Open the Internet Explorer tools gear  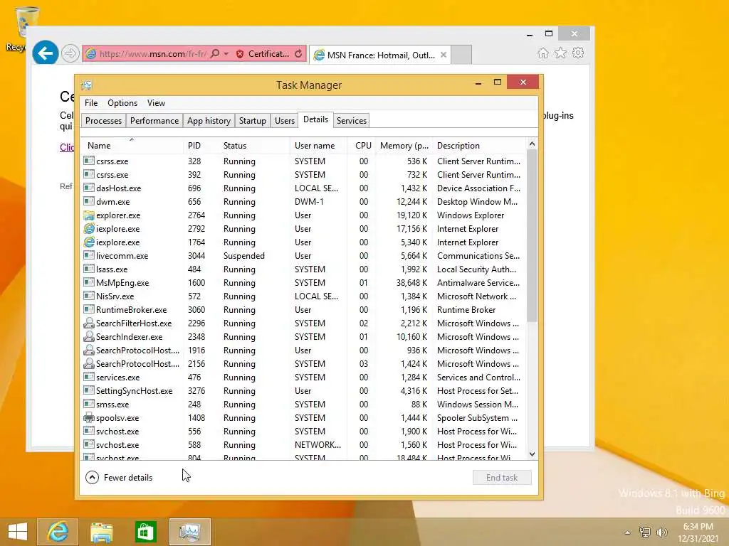coord(578,53)
